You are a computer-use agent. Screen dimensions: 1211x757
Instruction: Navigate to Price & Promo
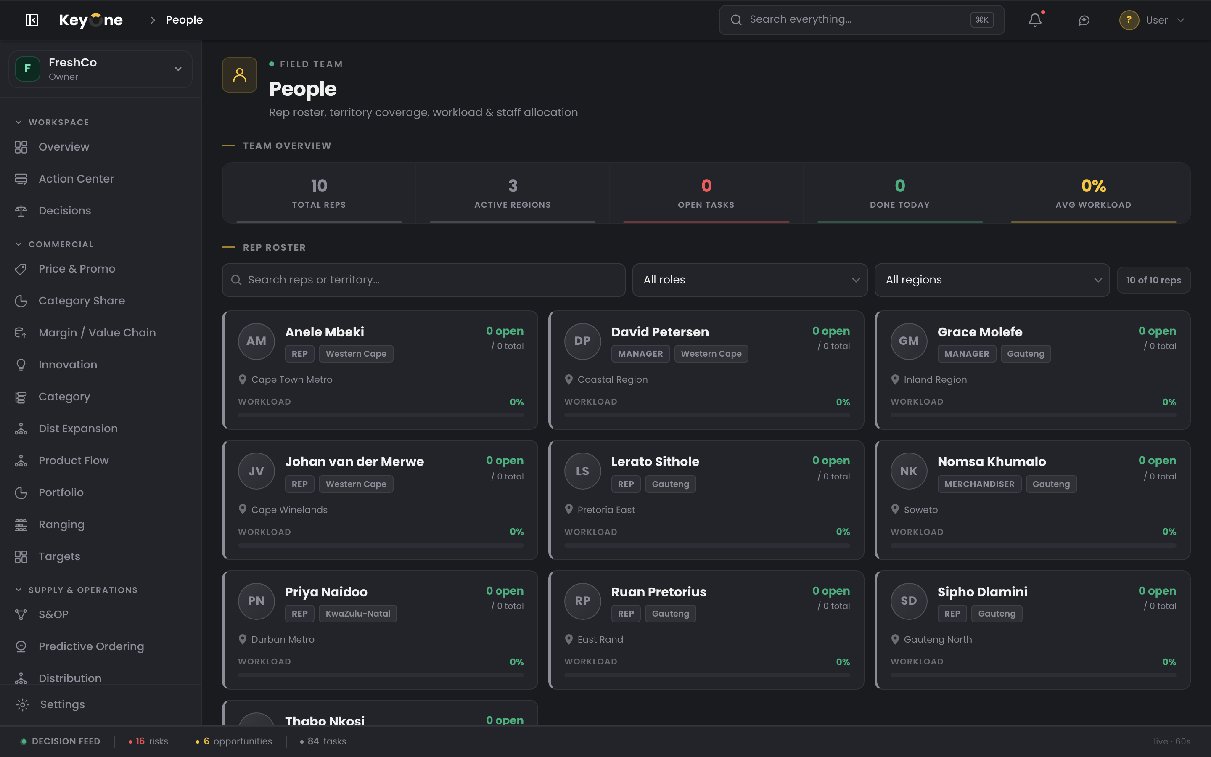point(77,269)
